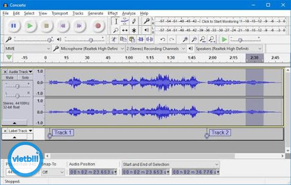291x185 pixels.
Task: Toggle Mute on the Audio Track
Action: pos(10,78)
